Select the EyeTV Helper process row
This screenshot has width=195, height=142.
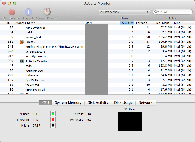97,80
